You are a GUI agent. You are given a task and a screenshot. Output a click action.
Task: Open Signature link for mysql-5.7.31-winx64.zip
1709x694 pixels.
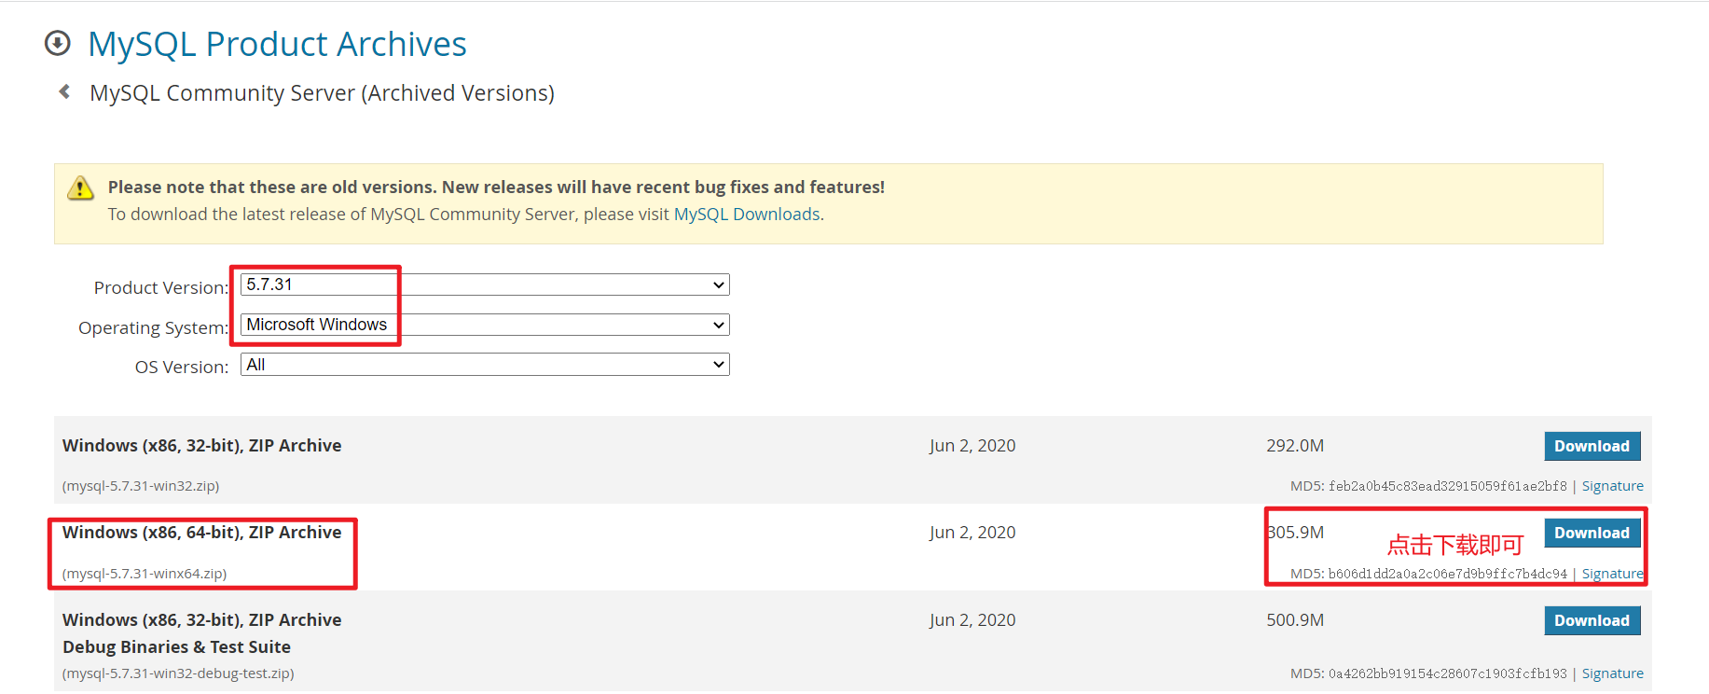click(x=1612, y=574)
